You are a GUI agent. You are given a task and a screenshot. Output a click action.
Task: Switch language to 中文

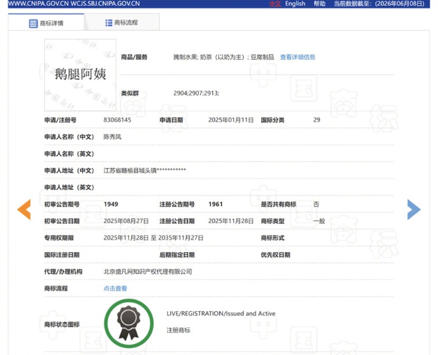pyautogui.click(x=275, y=4)
